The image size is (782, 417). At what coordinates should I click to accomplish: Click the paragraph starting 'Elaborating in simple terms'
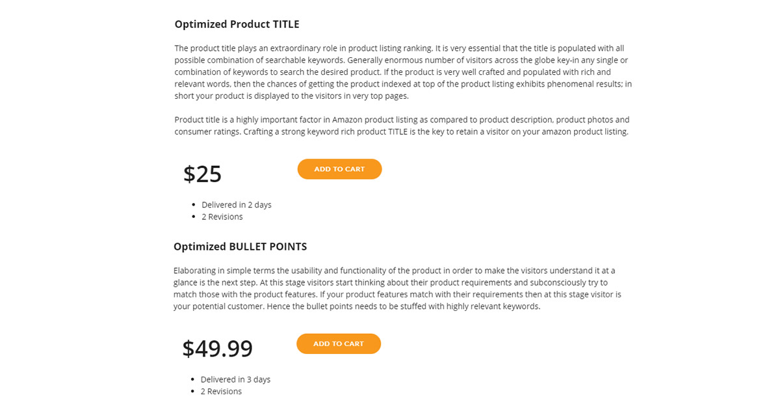click(x=397, y=288)
